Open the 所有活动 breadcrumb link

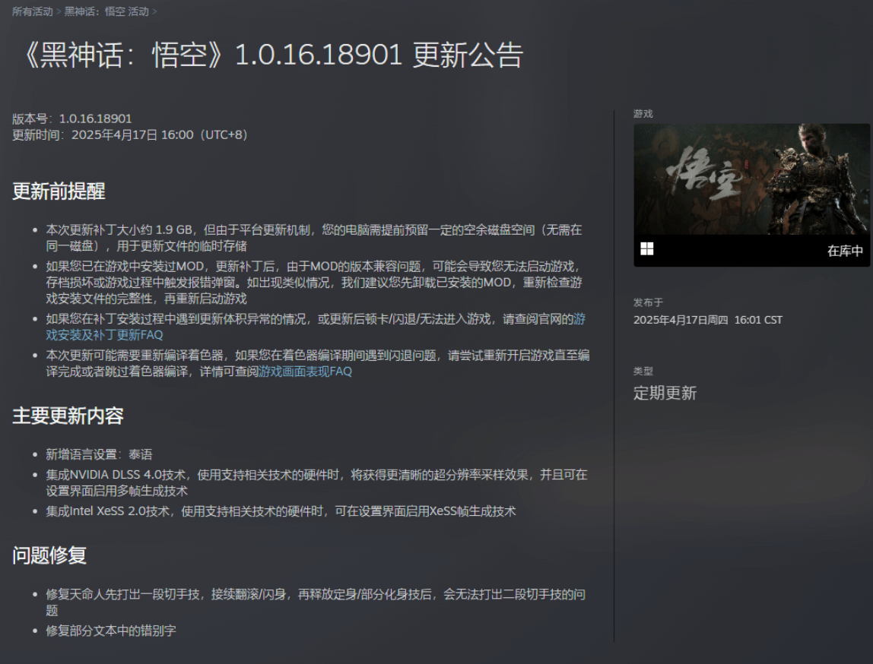[32, 11]
